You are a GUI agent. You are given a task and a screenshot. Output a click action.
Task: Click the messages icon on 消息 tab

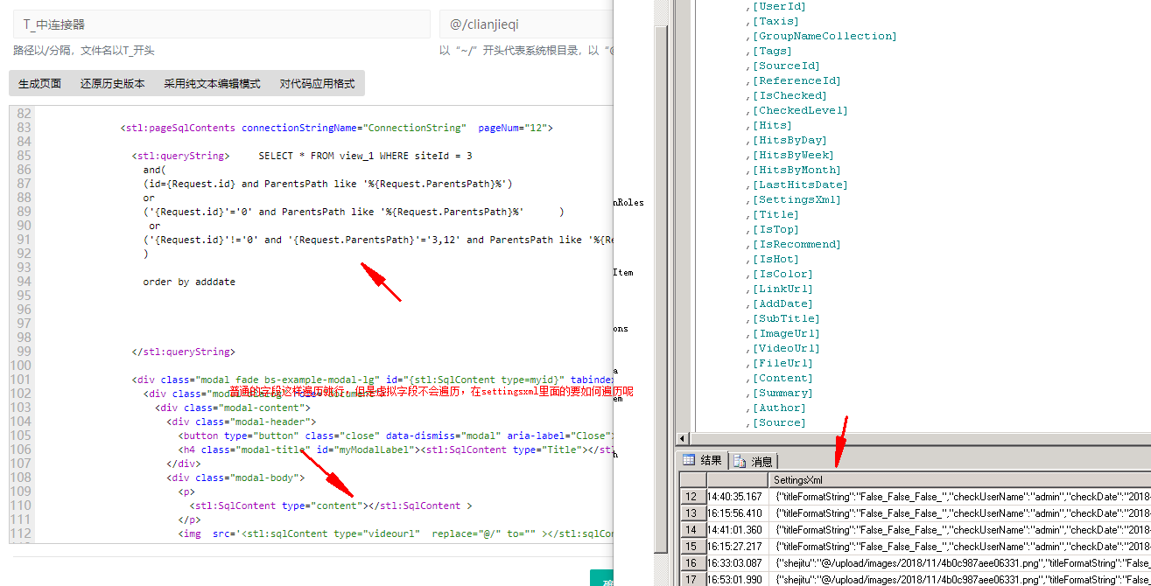pos(740,461)
